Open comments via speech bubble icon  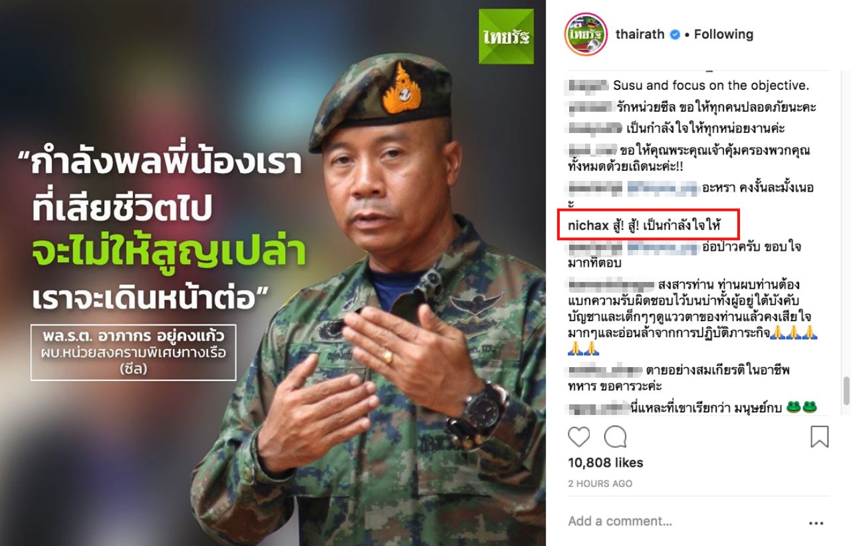[615, 437]
